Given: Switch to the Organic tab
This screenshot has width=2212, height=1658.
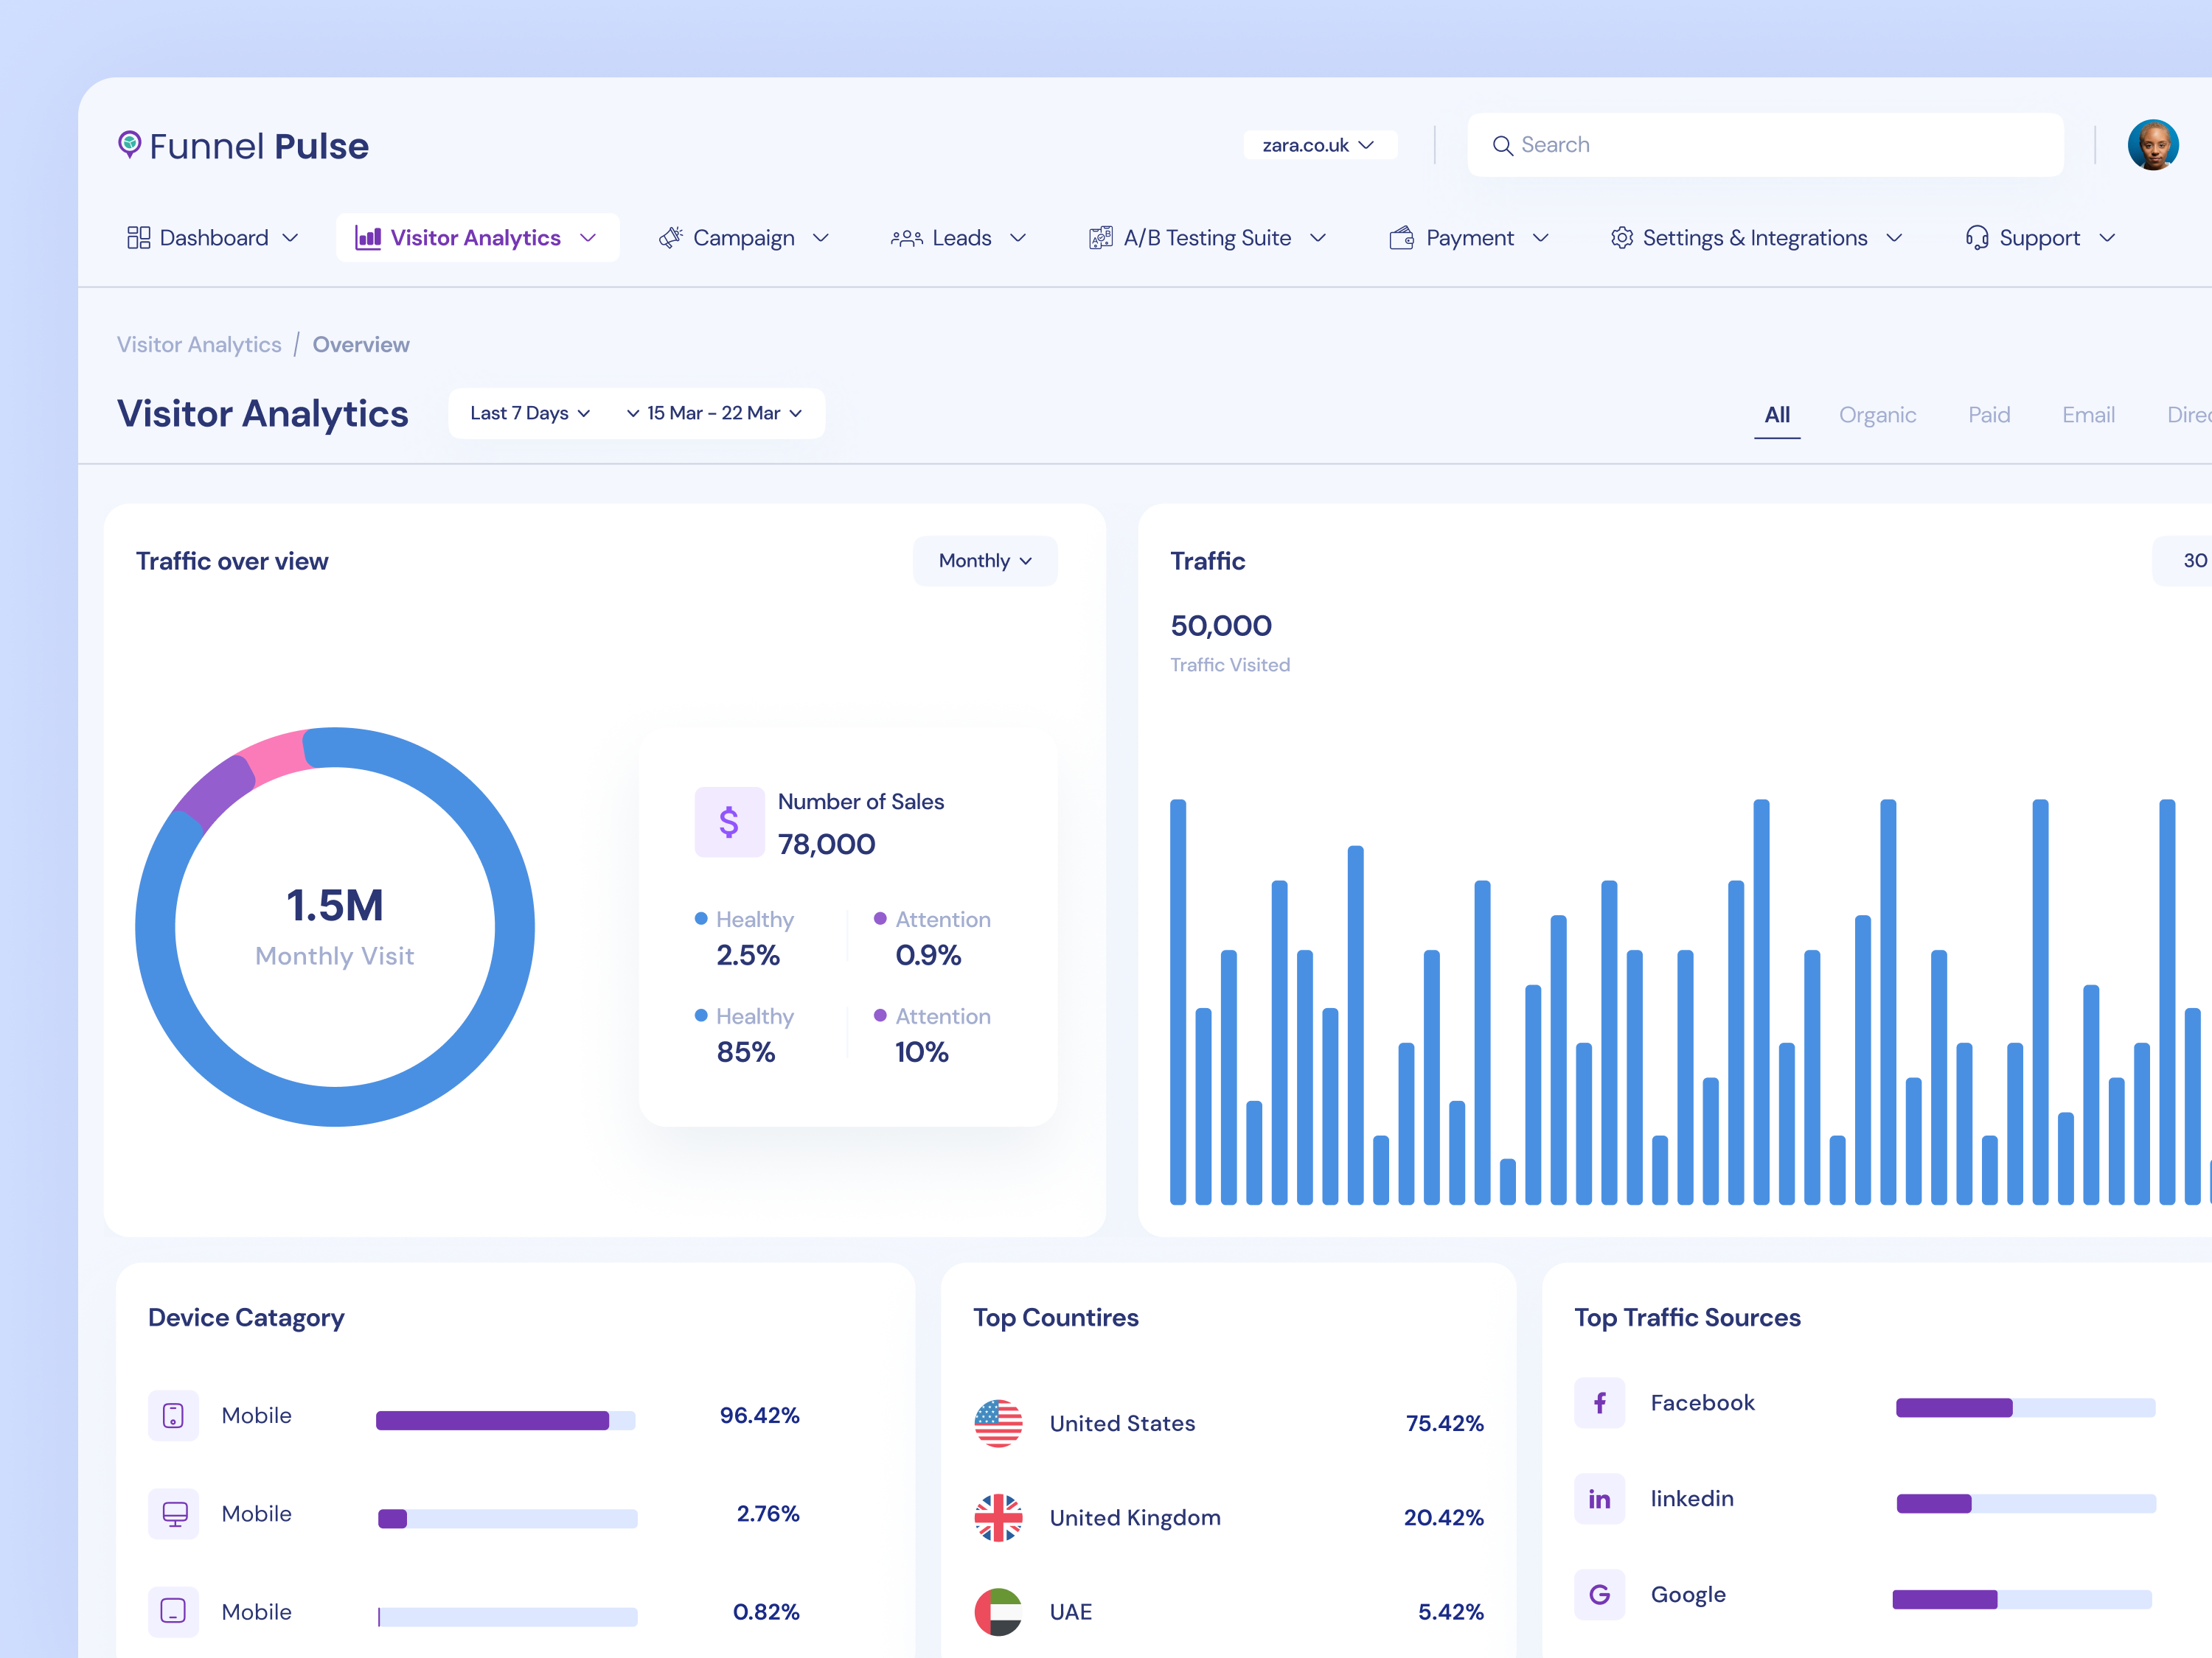Looking at the screenshot, I should tap(1878, 413).
